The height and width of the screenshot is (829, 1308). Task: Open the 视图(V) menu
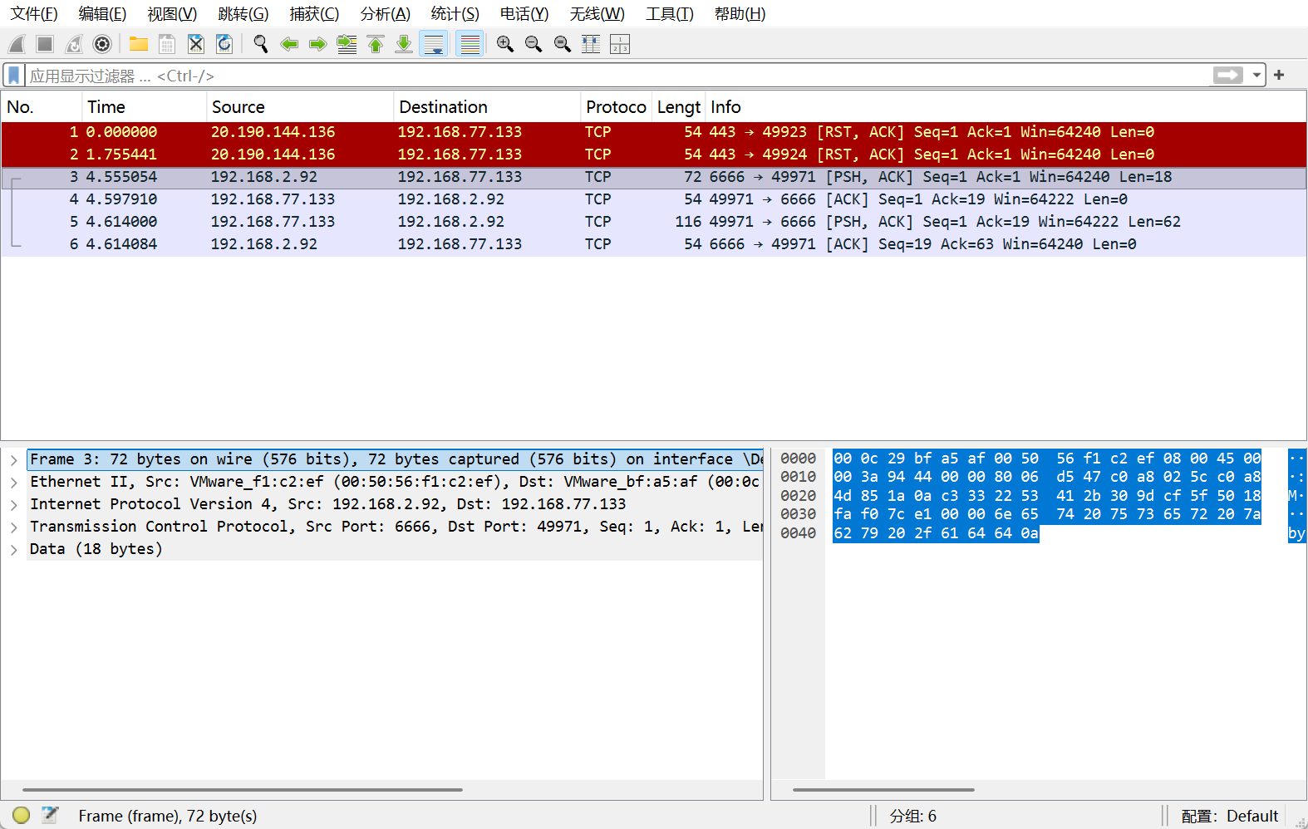172,14
